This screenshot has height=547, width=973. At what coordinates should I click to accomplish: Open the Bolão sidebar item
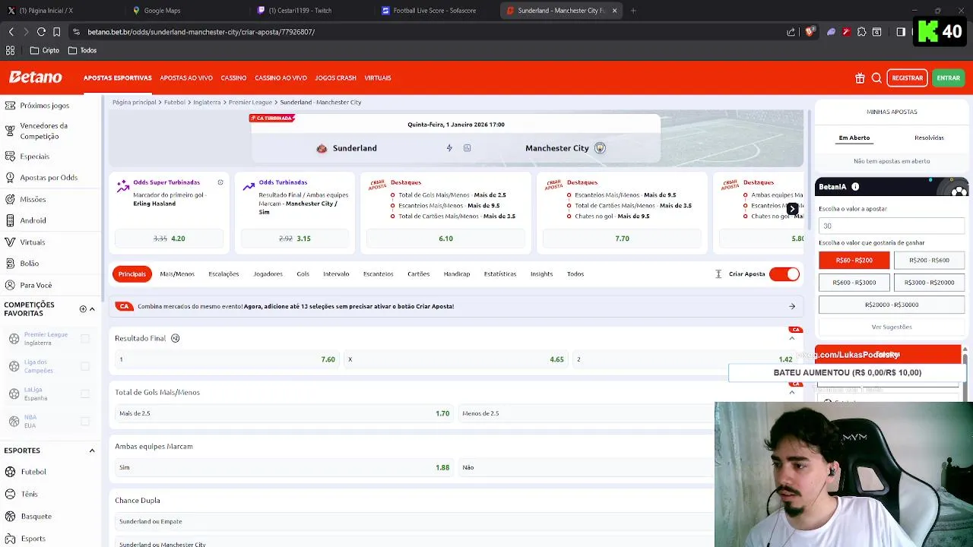(x=29, y=263)
